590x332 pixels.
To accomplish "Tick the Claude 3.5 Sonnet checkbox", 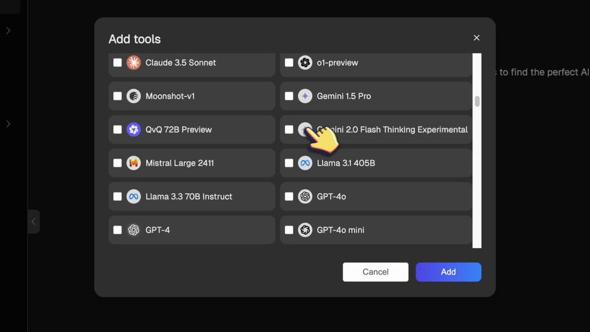I will click(118, 62).
